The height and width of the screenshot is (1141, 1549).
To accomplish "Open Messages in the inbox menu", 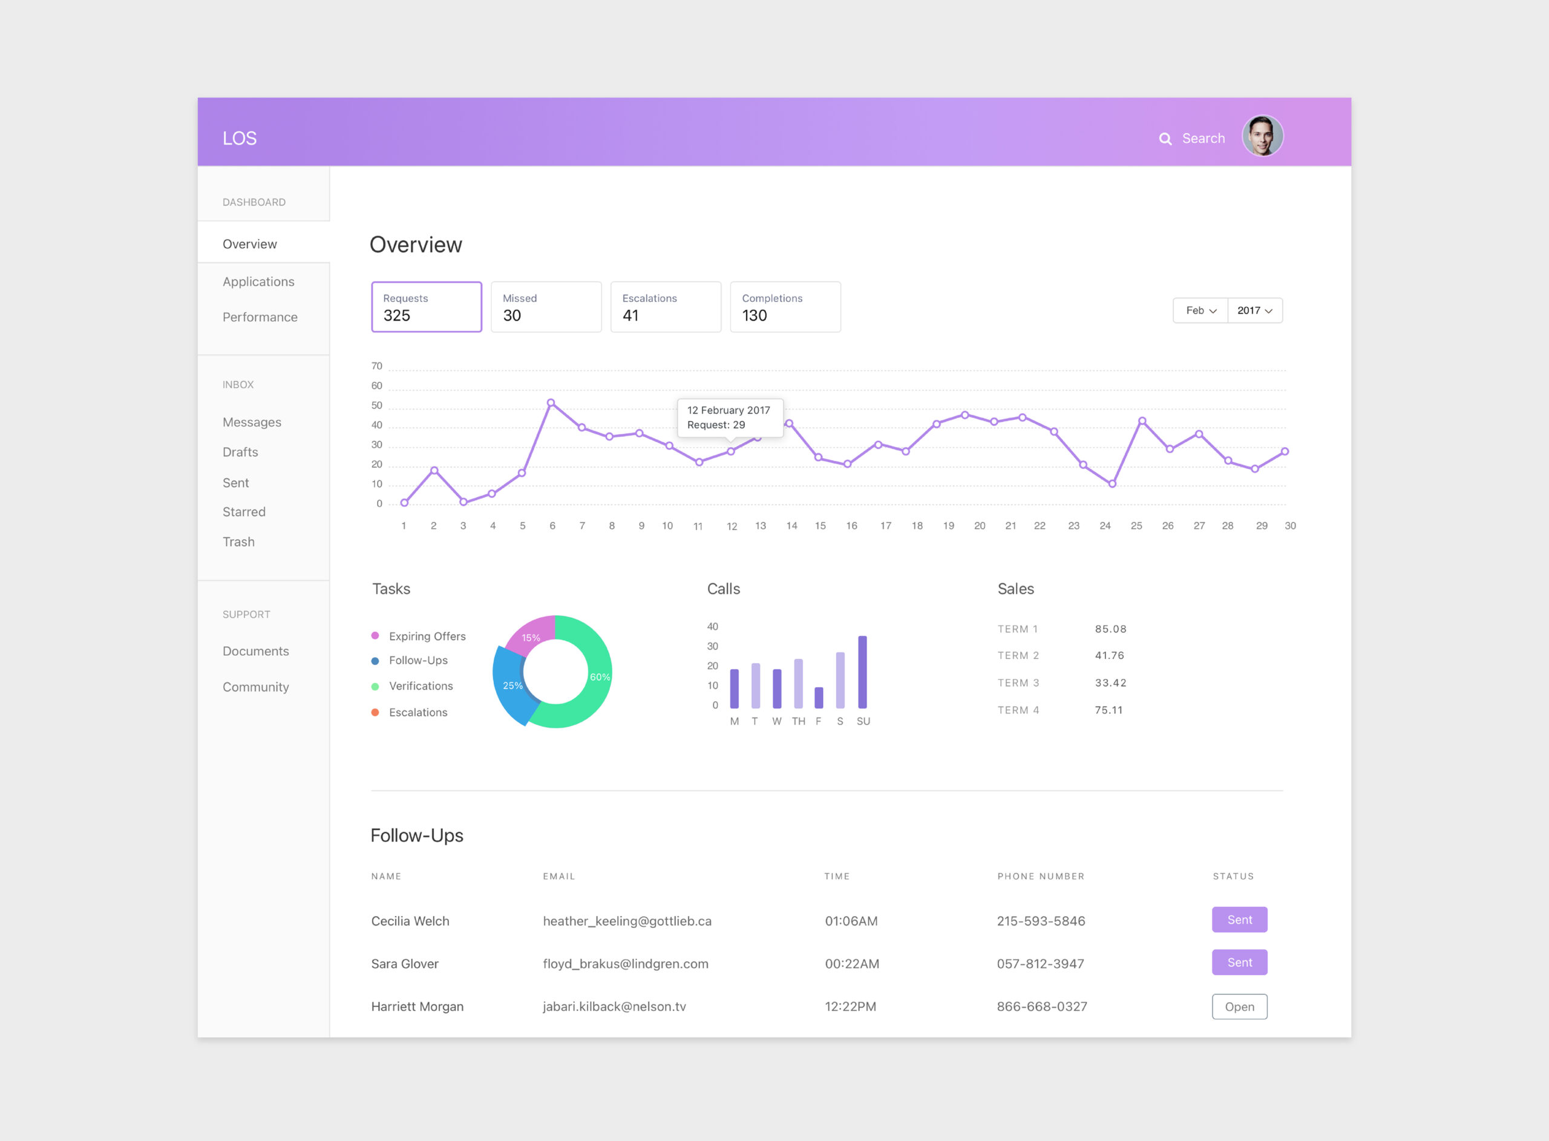I will coord(251,422).
